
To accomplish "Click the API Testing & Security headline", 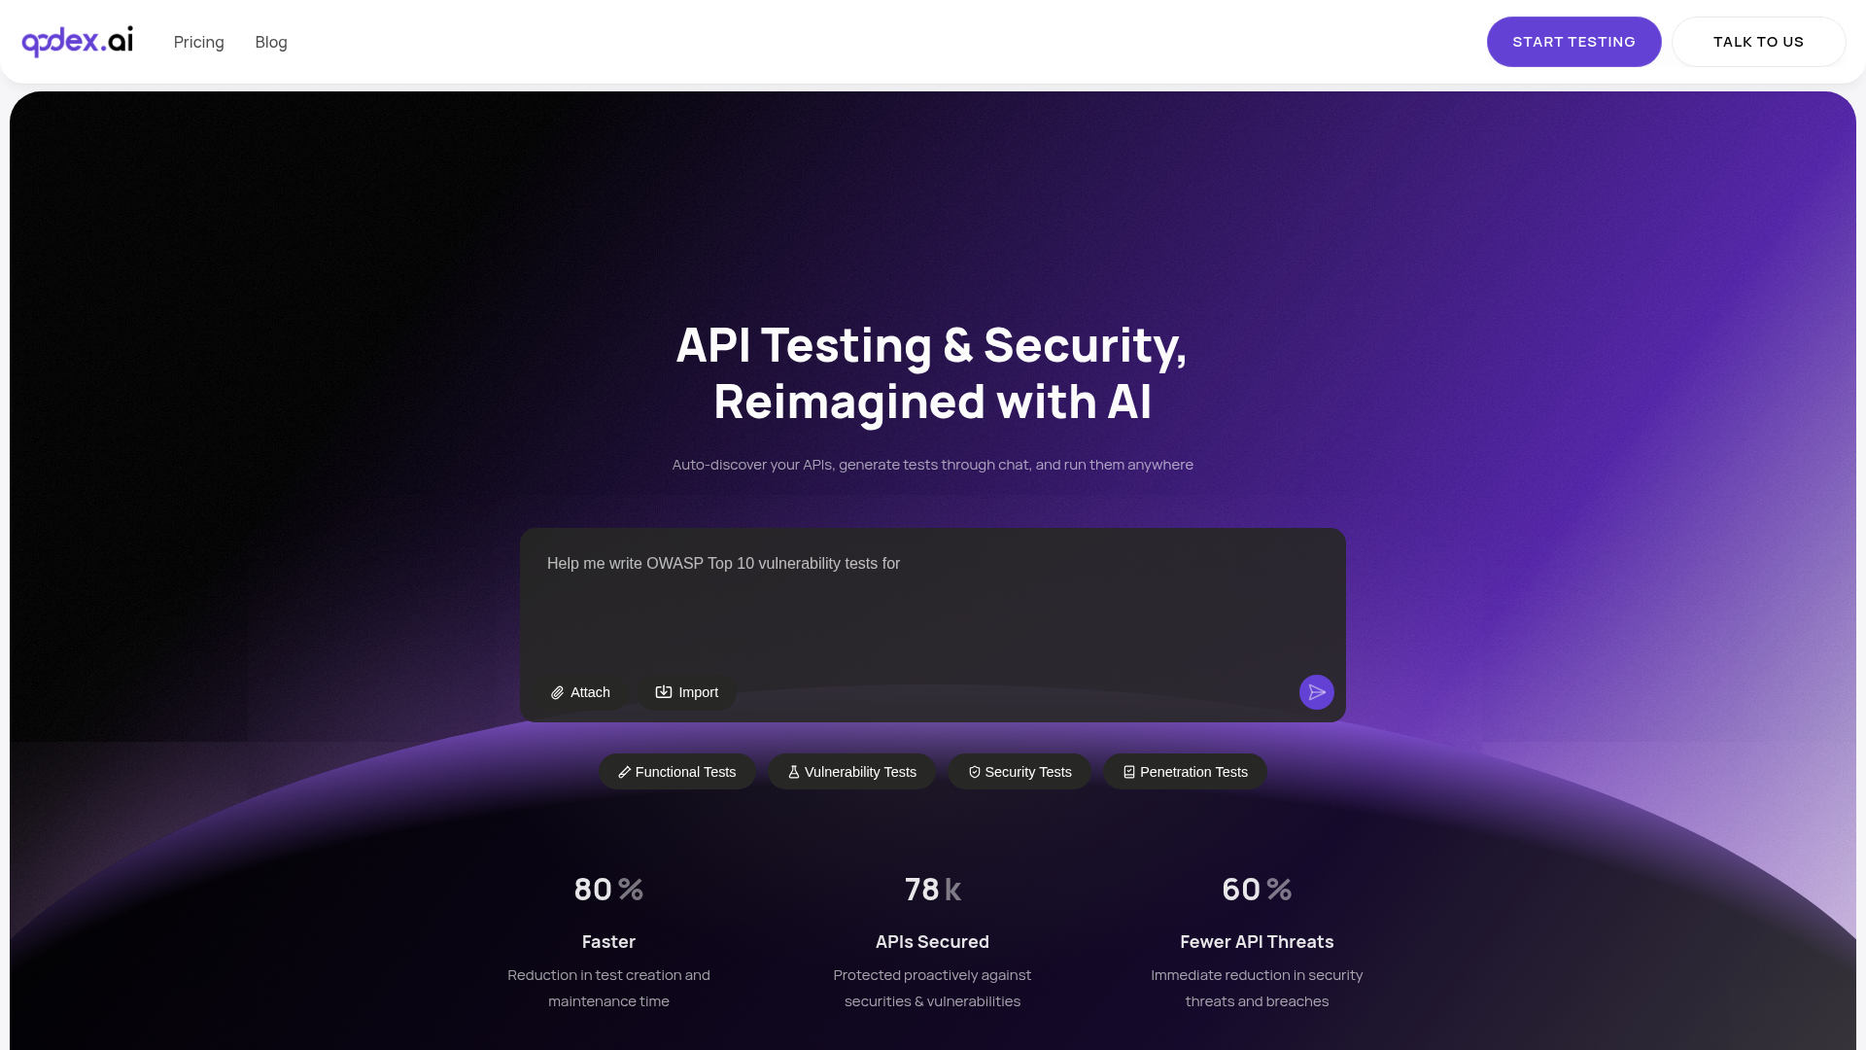I will pos(932,373).
